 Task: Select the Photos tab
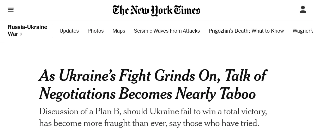pos(95,31)
